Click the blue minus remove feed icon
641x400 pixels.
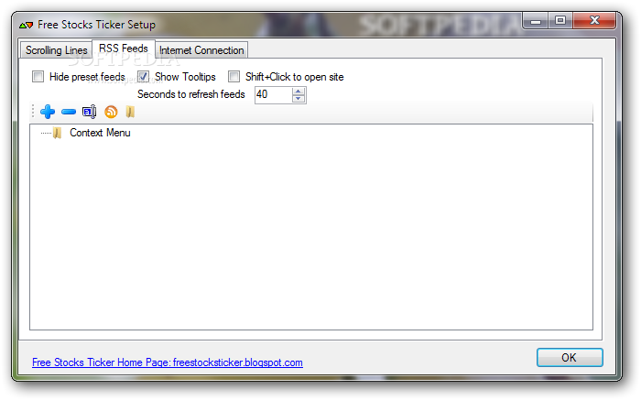click(69, 112)
